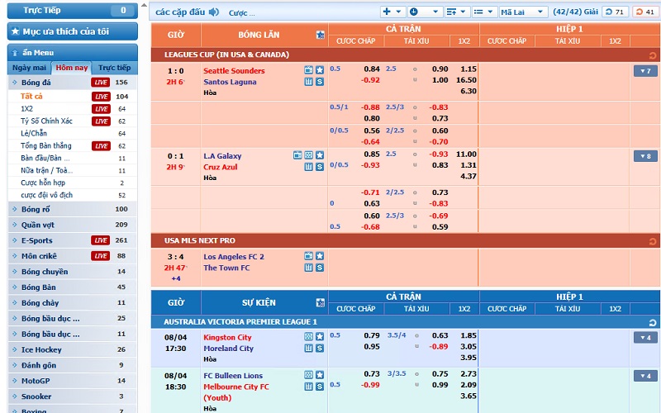Expand more bets '7' for Seattle Sounders
Viewport: 661px width, 413px height.
[645, 71]
